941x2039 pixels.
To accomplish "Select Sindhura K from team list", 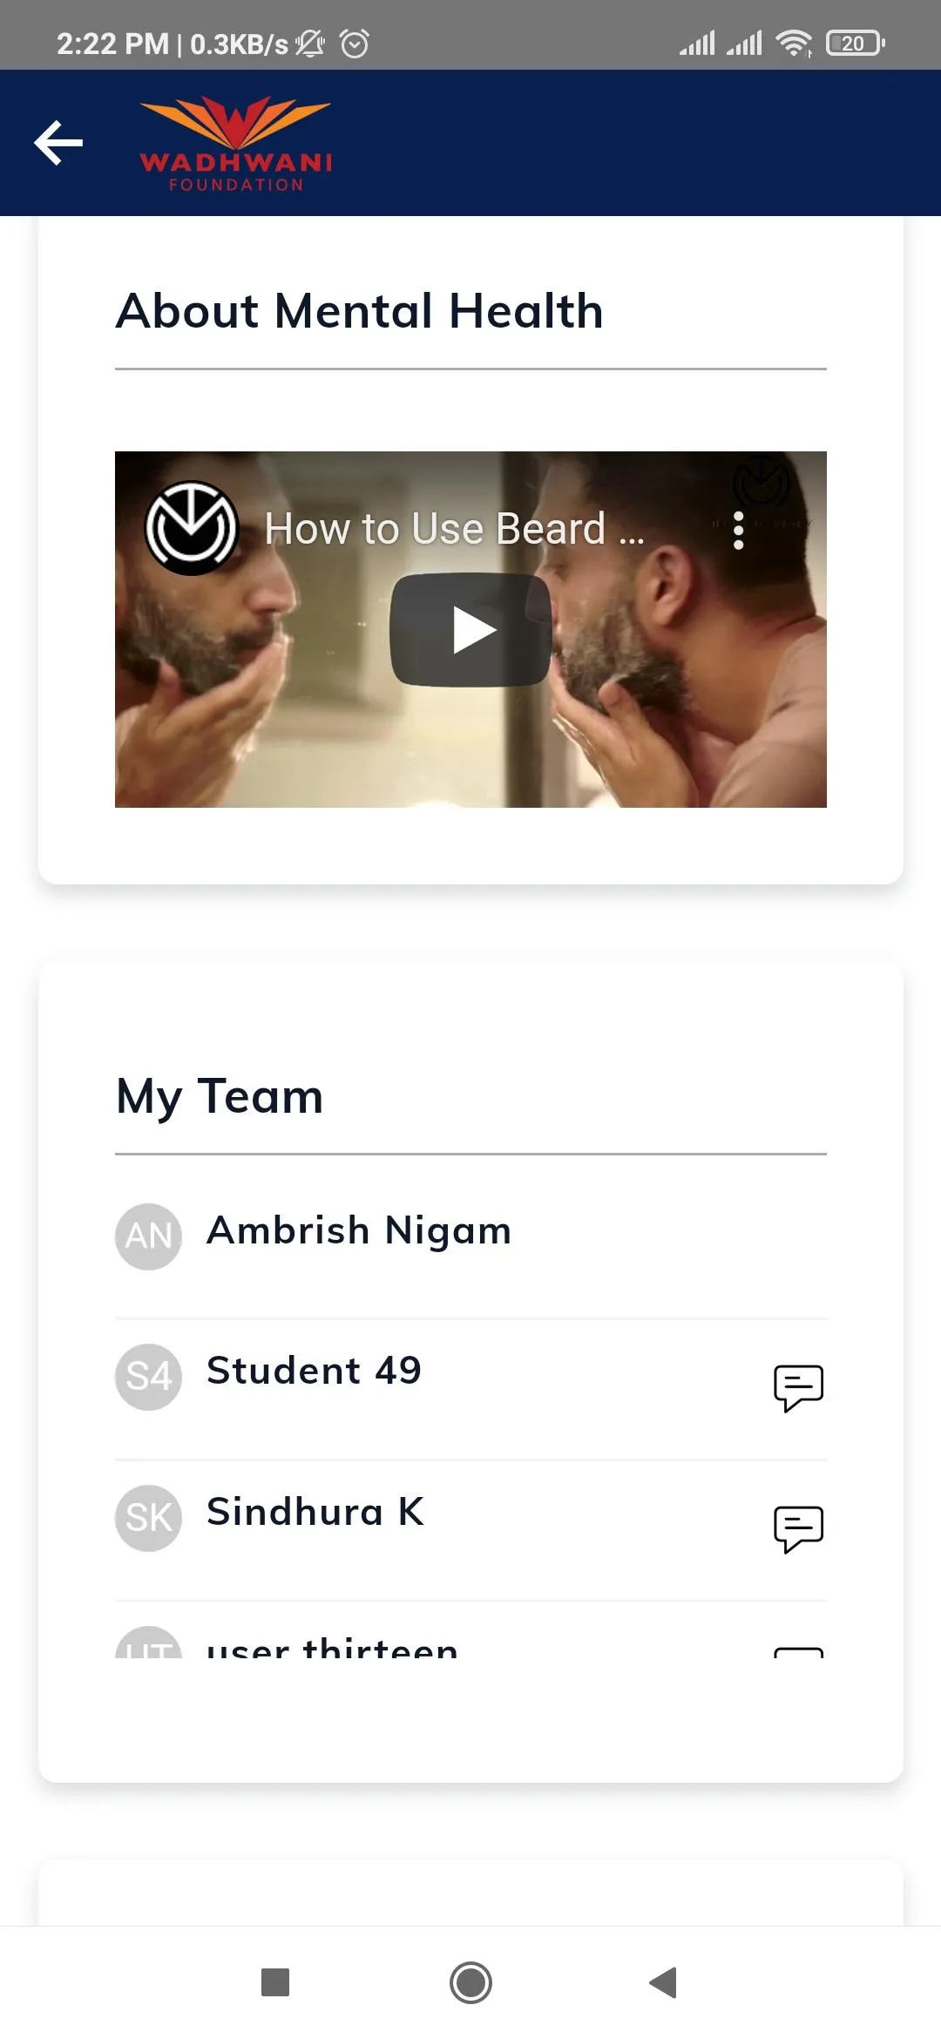I will coord(315,1513).
